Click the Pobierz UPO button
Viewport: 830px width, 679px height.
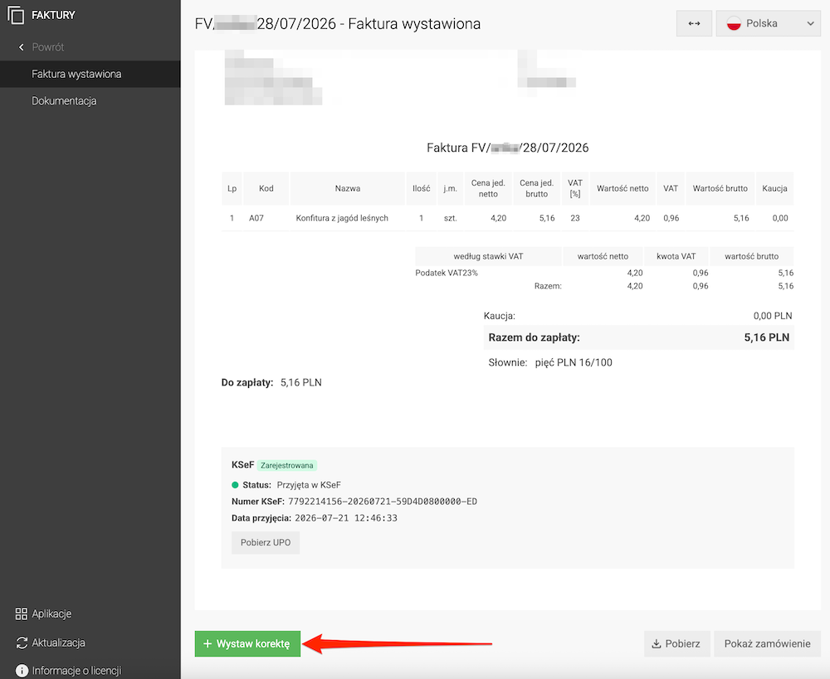point(266,542)
